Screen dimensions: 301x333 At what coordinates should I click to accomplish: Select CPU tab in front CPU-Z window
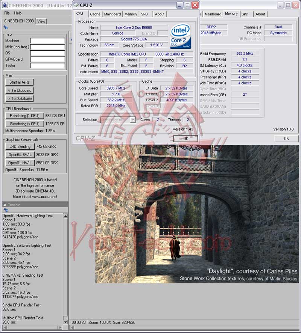click(80, 14)
